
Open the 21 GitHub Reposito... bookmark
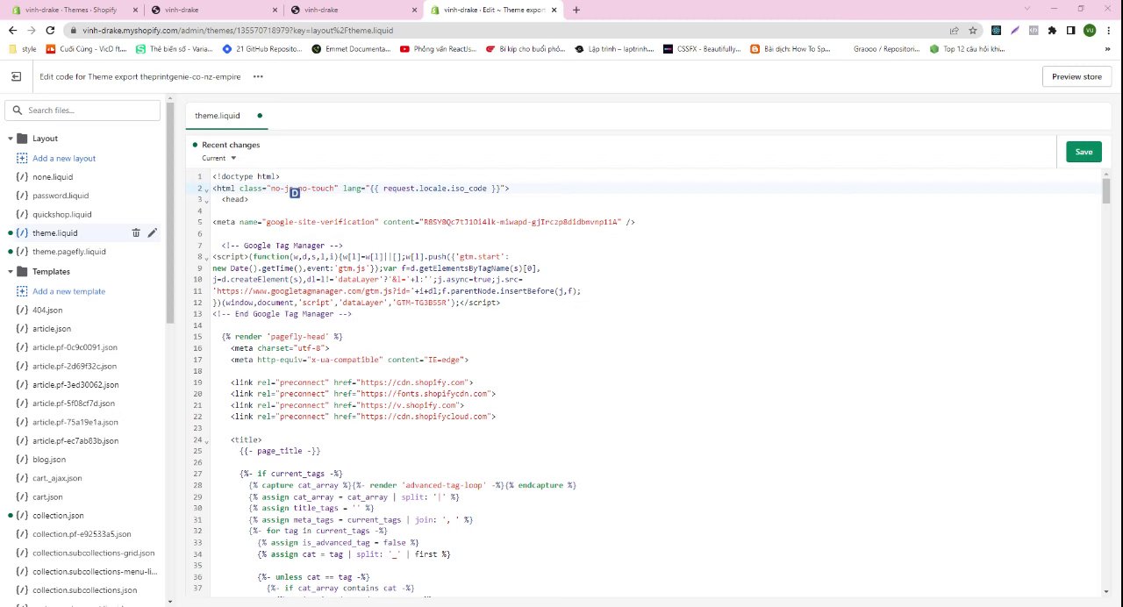[x=262, y=49]
